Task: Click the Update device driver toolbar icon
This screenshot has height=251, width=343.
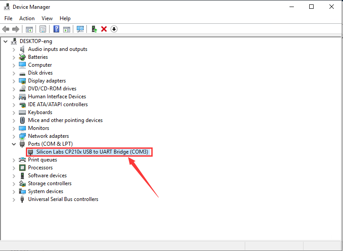Action: click(94, 29)
